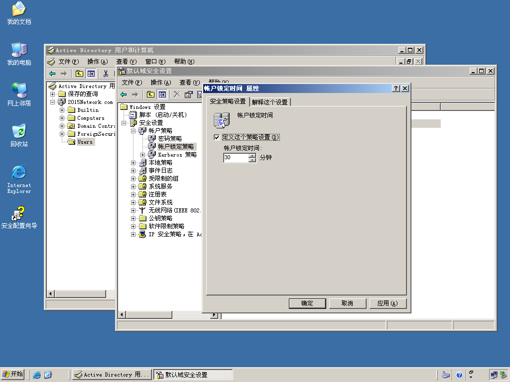Click cut scissors icon in Active Directory toolbar

coord(106,74)
